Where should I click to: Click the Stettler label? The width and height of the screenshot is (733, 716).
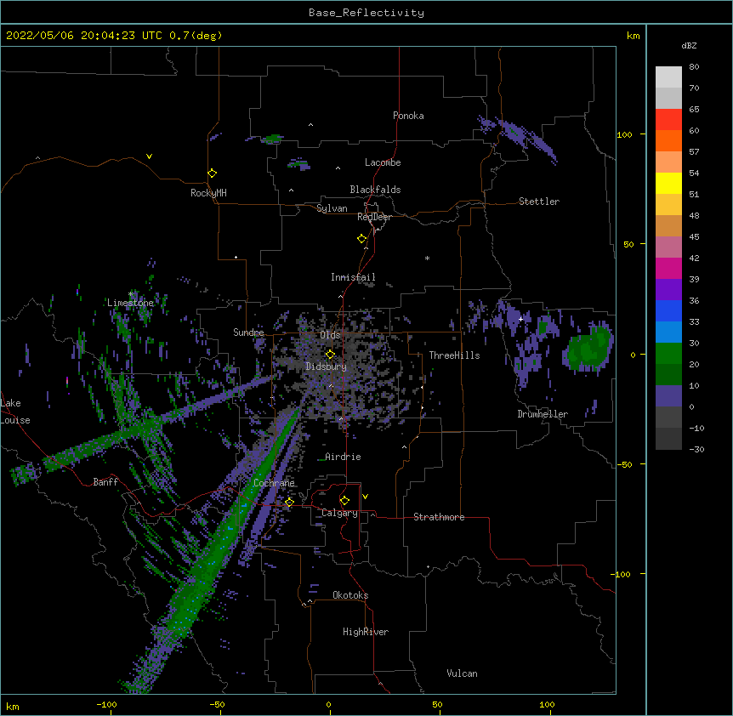click(x=539, y=202)
